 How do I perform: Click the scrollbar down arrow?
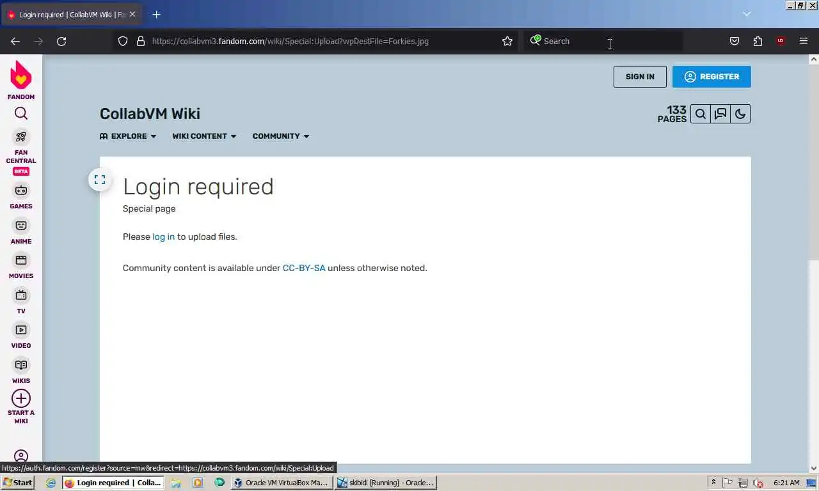[814, 468]
